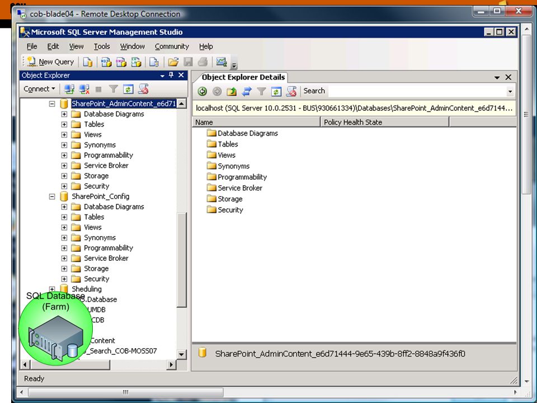Open the Activity Monitor icon
Screen dimensions: 537x403
(222, 62)
